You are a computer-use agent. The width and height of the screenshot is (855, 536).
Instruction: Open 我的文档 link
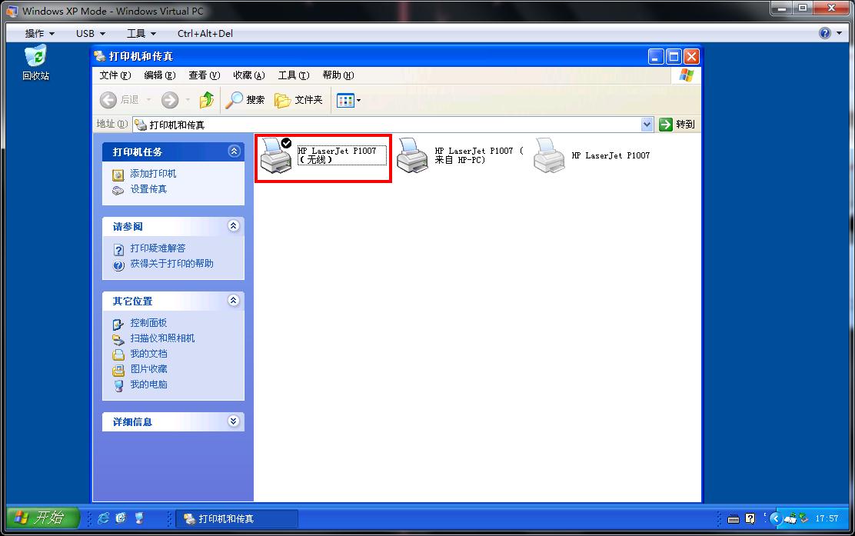click(148, 353)
